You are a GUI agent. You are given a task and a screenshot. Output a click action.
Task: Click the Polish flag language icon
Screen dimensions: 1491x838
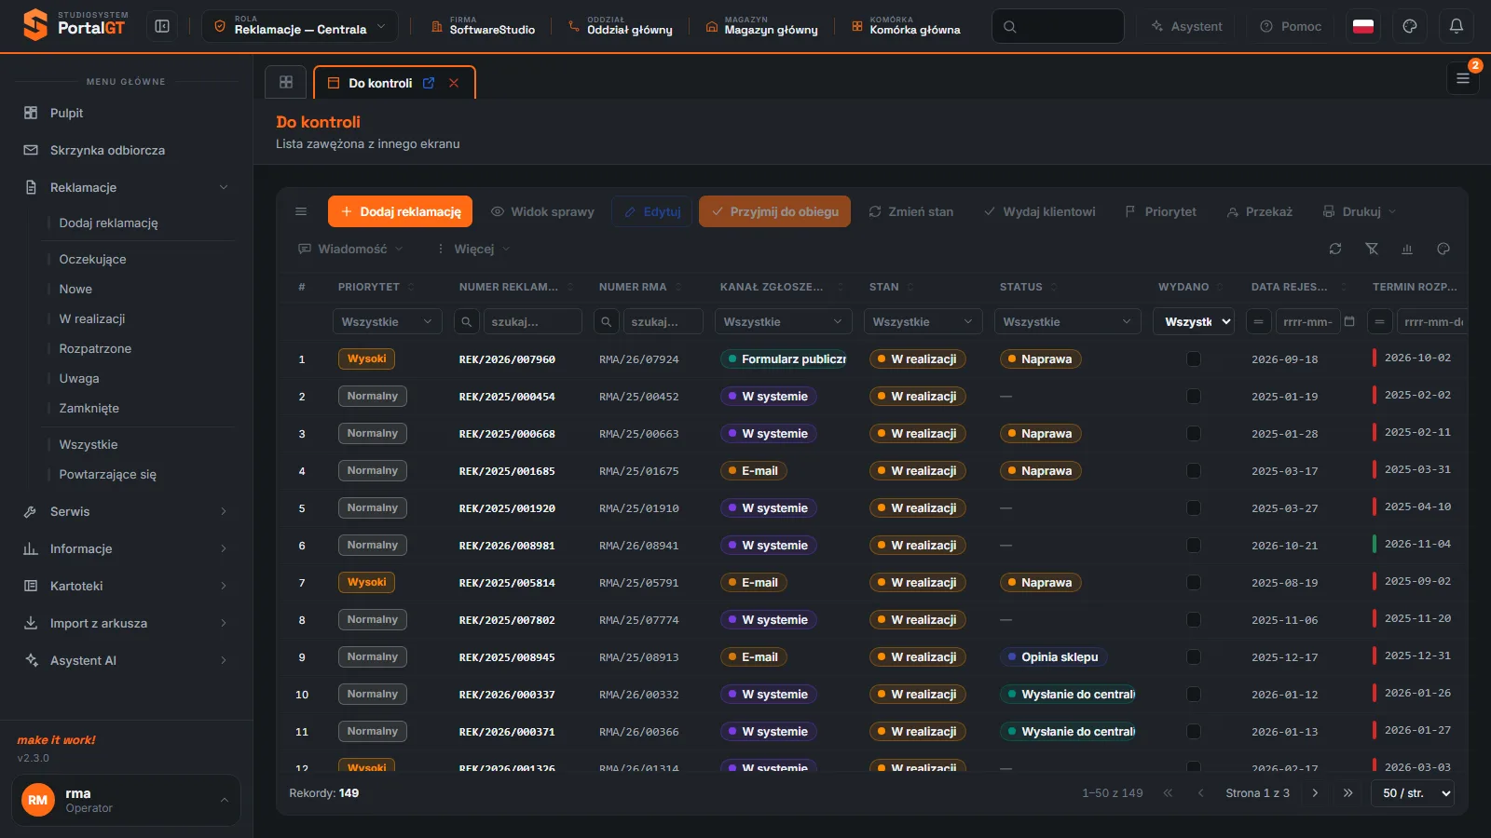[x=1363, y=27]
